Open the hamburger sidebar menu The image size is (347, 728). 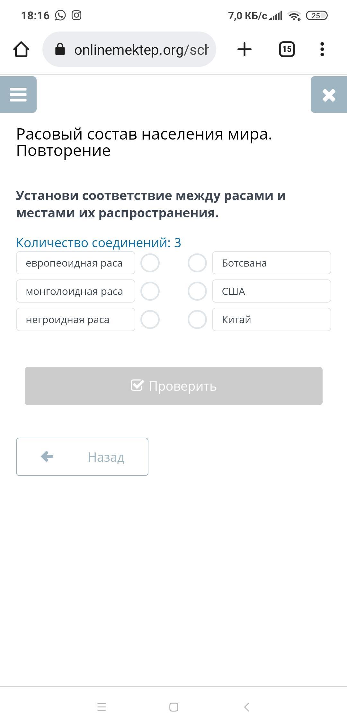(x=18, y=95)
